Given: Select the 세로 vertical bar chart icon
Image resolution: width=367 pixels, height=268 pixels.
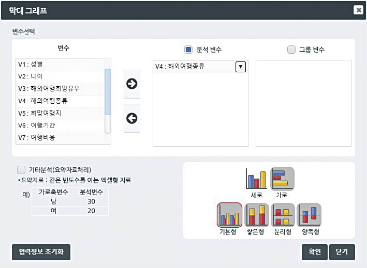Looking at the screenshot, I should click(x=256, y=179).
